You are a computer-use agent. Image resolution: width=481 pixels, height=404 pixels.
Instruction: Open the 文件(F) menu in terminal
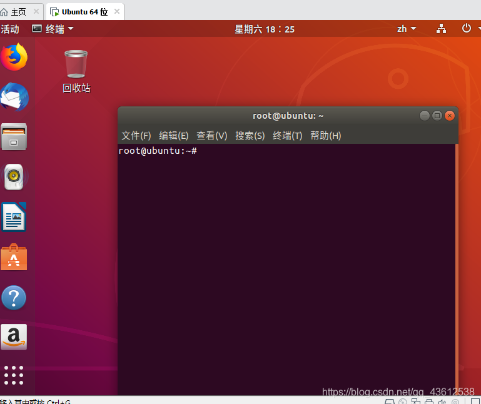click(x=136, y=135)
